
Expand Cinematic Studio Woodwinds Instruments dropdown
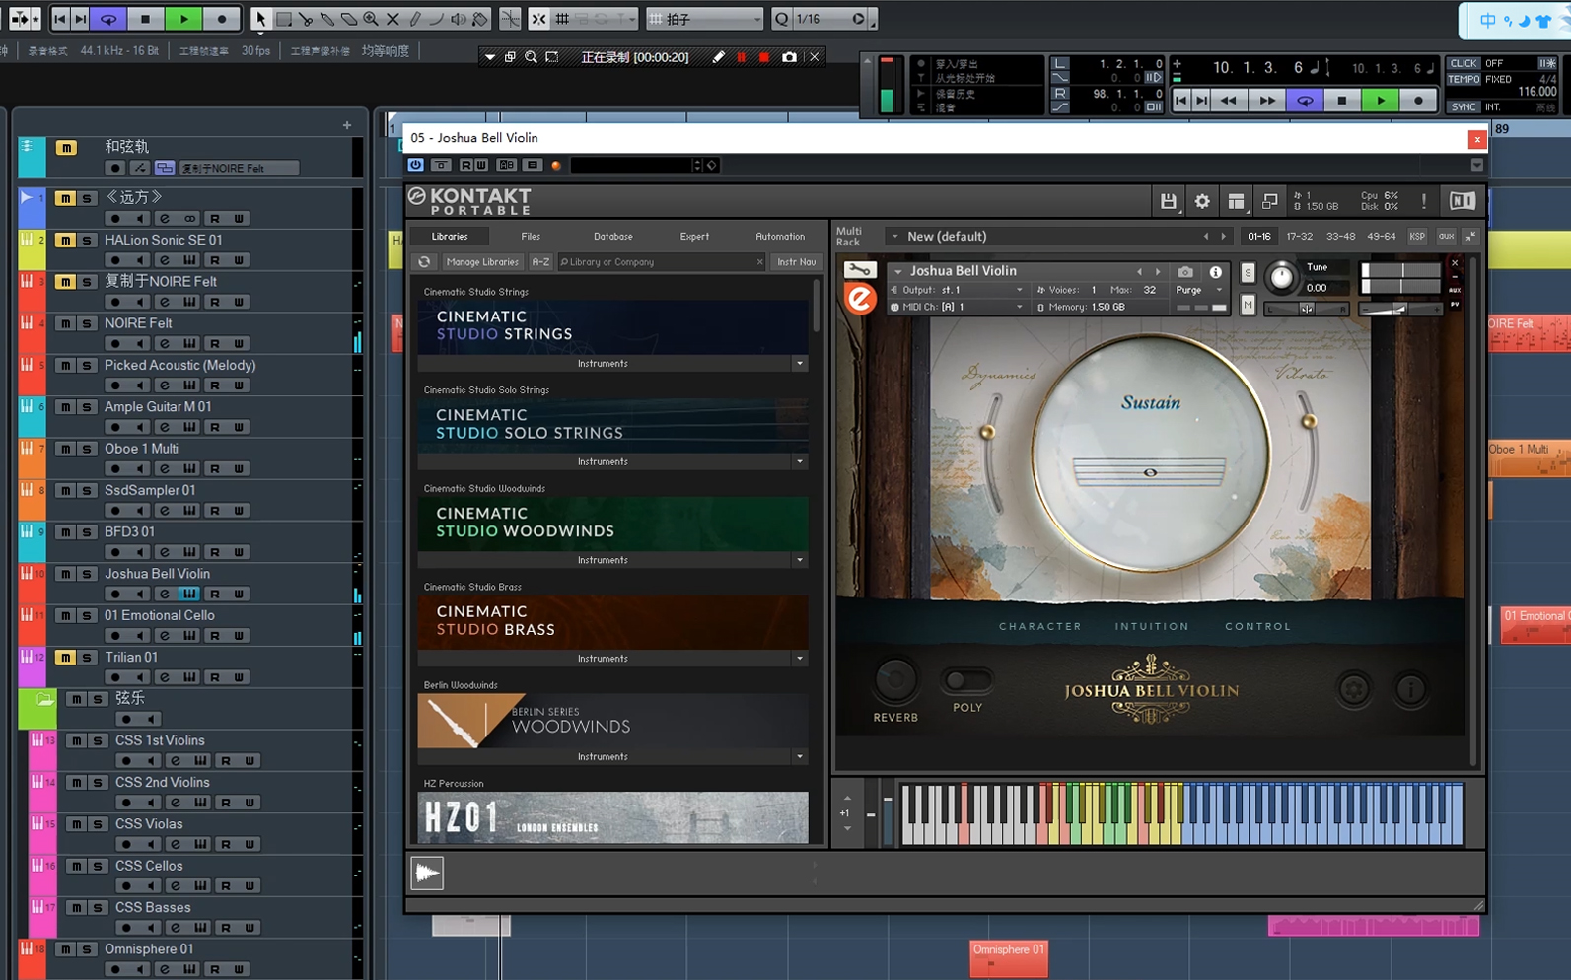(x=800, y=560)
